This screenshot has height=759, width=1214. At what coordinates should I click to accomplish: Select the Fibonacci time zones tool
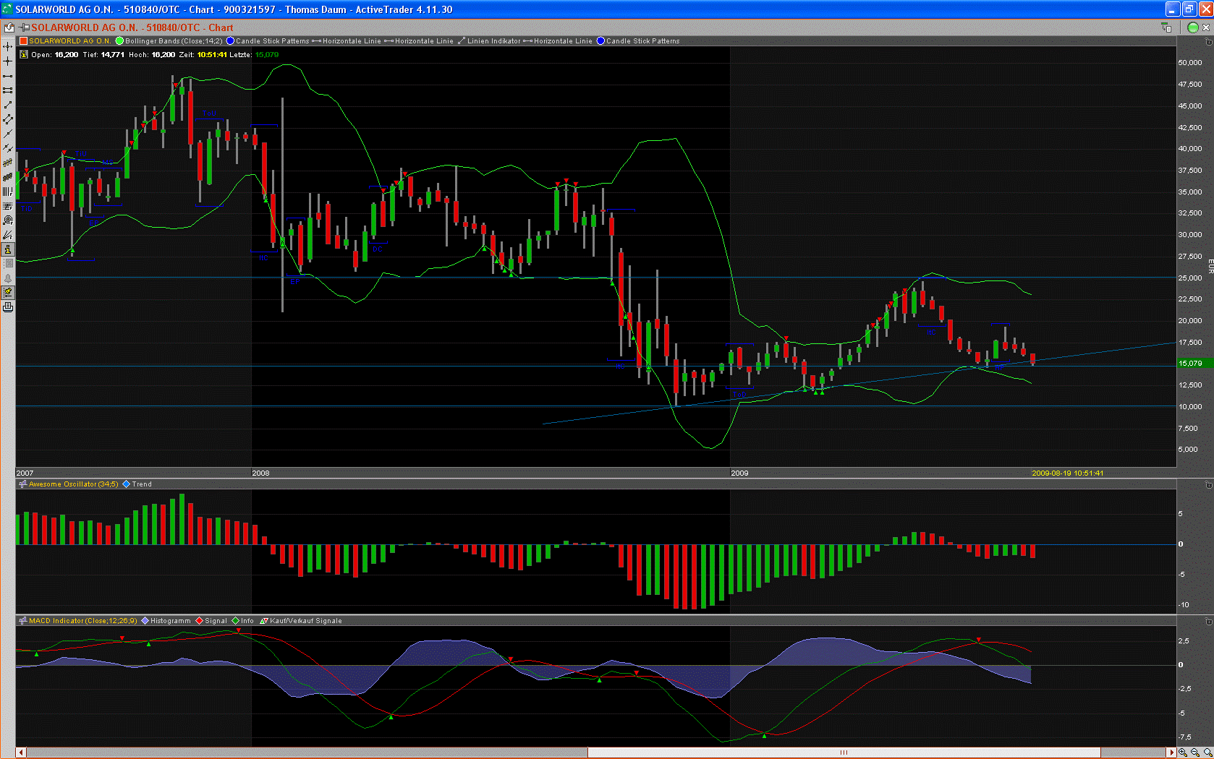click(x=8, y=192)
